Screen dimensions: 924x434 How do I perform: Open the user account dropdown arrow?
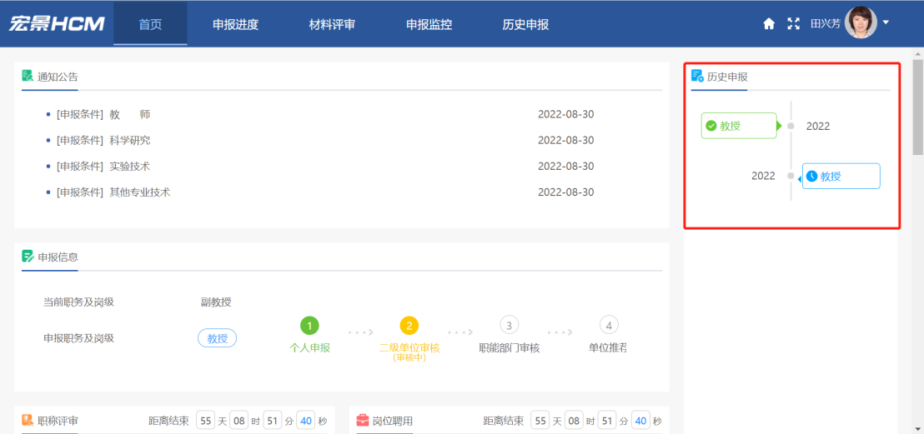coord(886,22)
